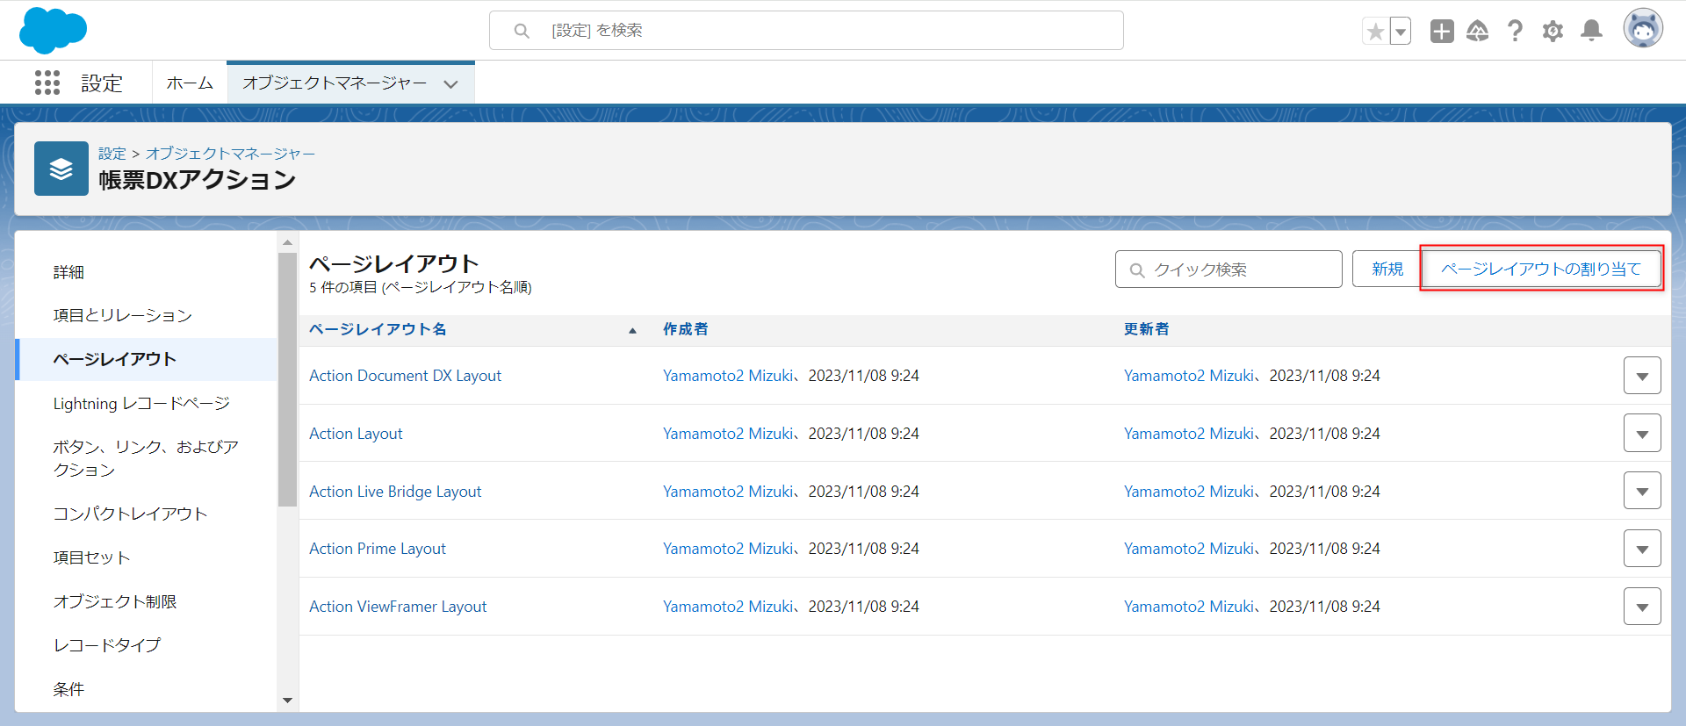
Task: Open the notifications bell icon
Action: tap(1591, 32)
